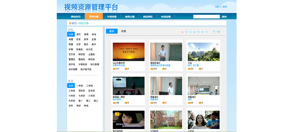This screenshot has height=132, width=293.
Task: Open the green mountain landscape thumbnail
Action: tap(204, 52)
